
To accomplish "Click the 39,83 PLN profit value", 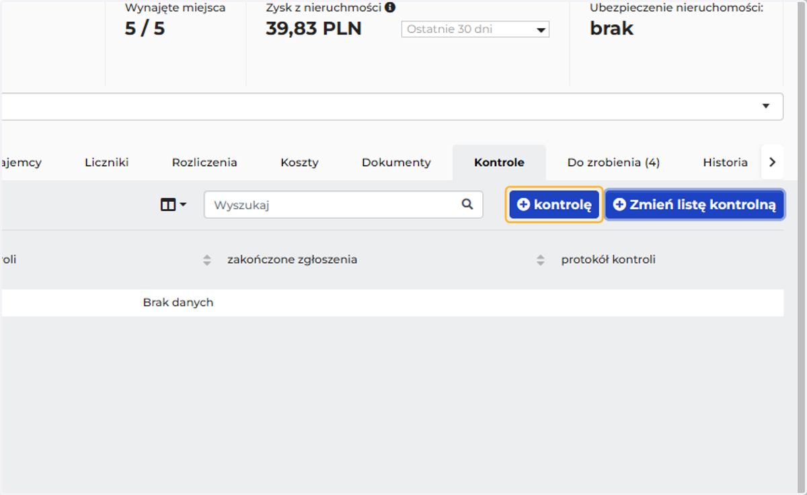I will 313,29.
